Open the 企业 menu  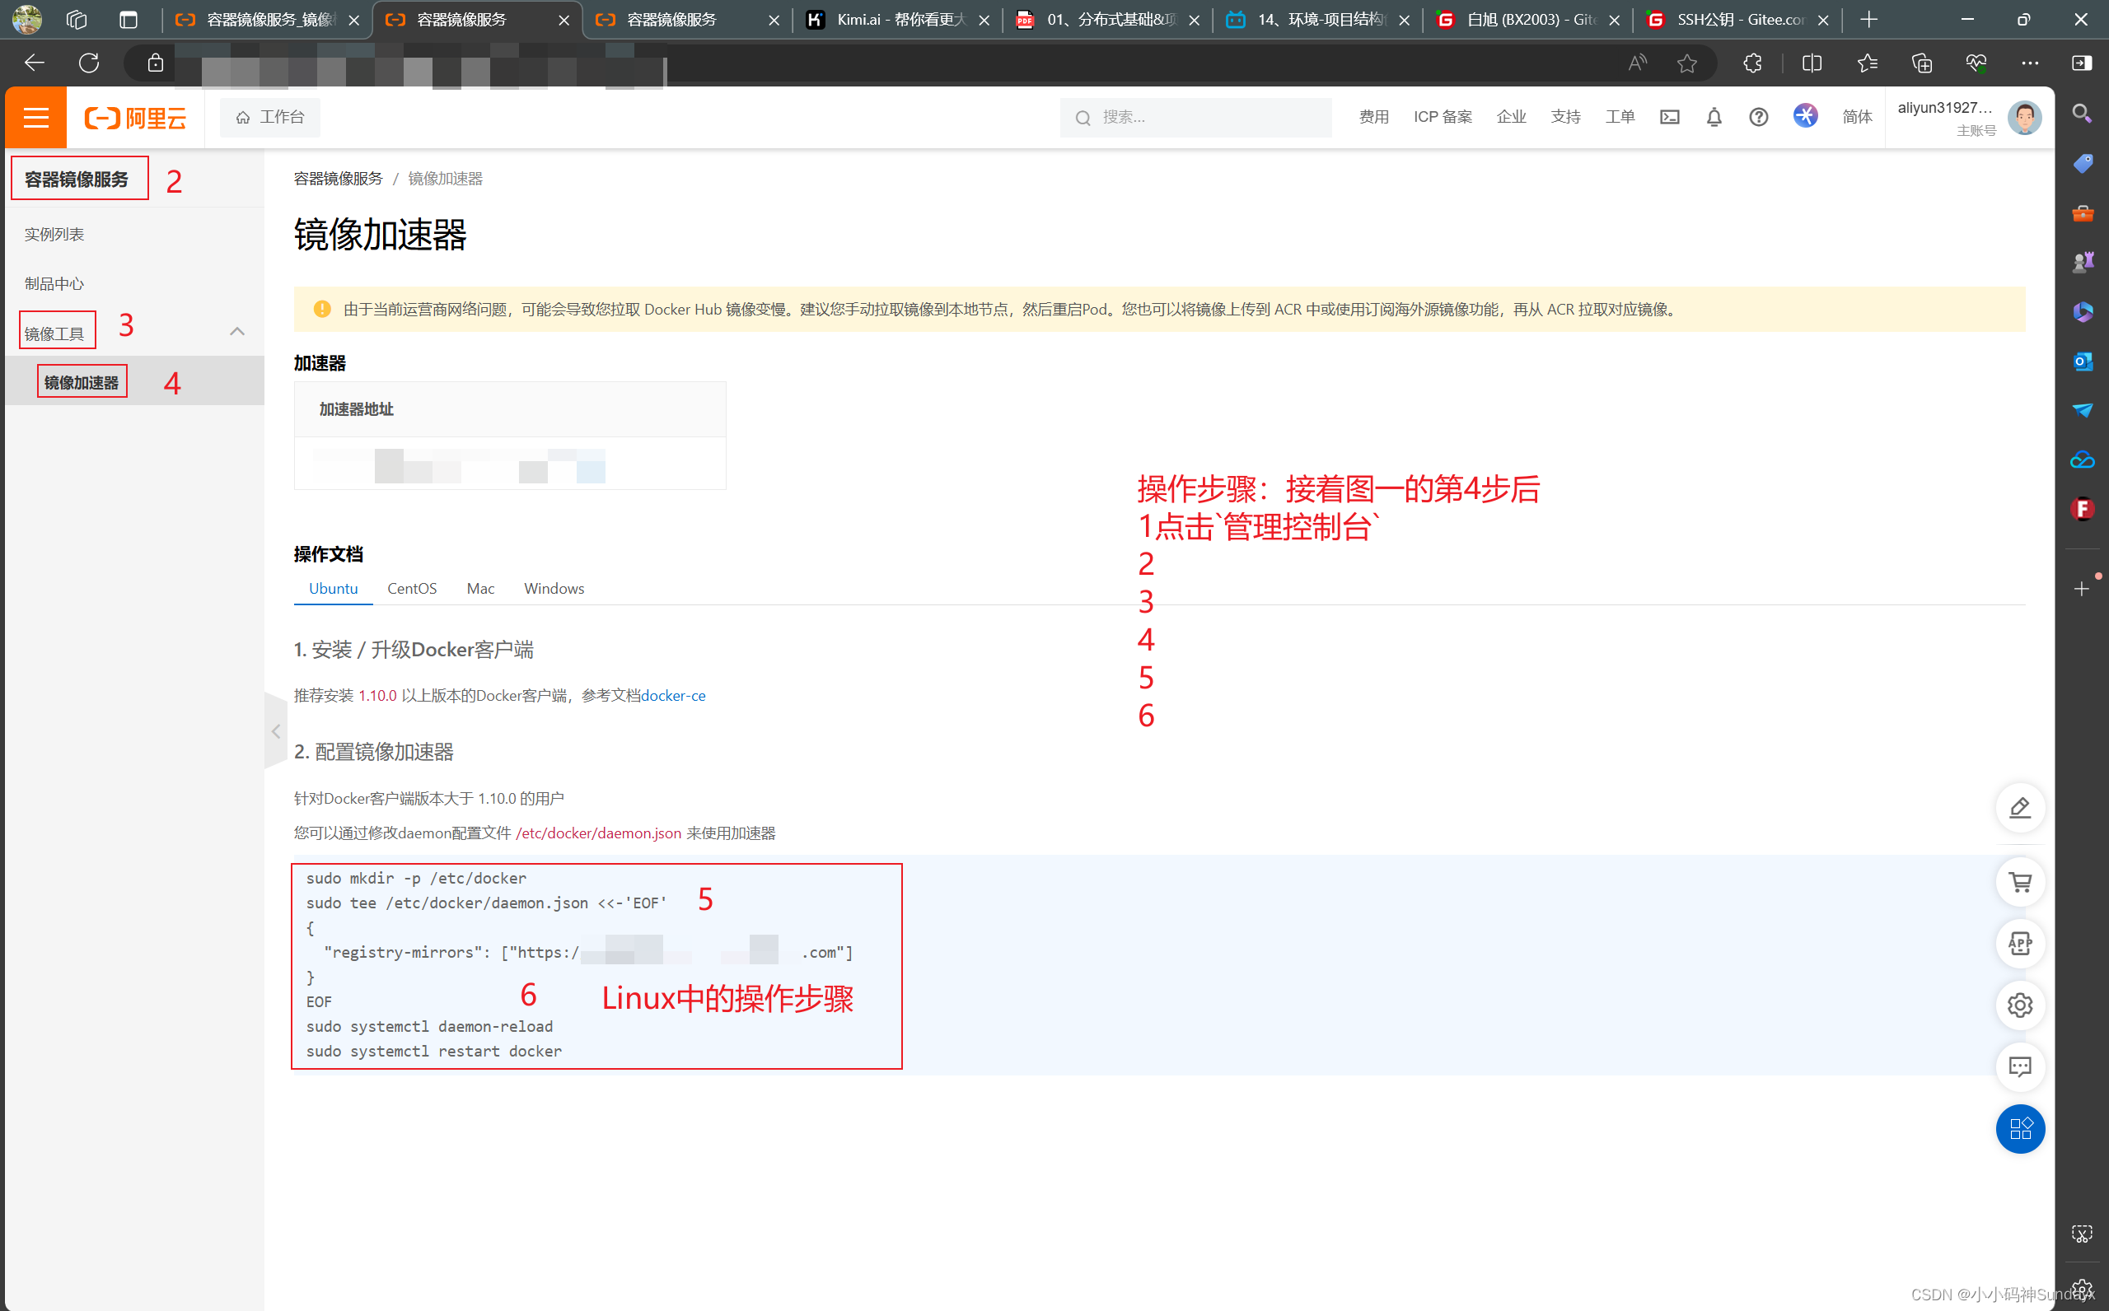1512,117
